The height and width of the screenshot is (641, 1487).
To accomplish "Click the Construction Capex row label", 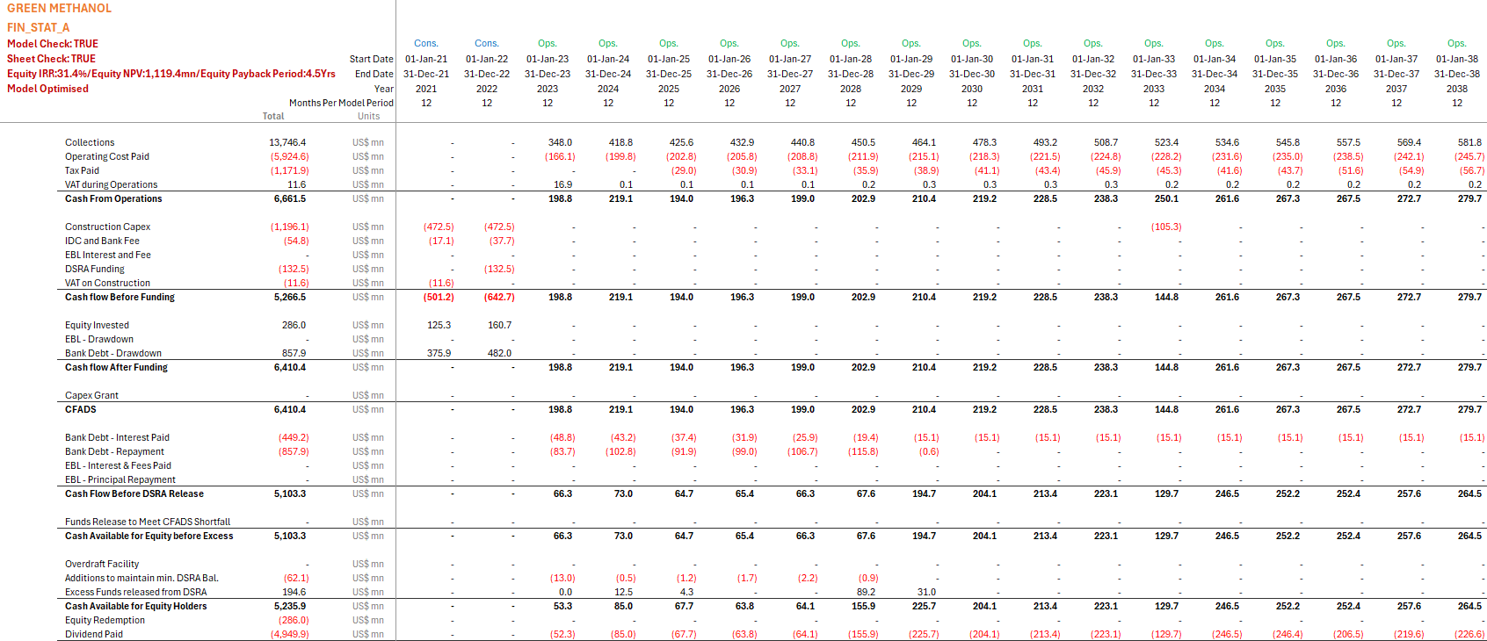I will (x=107, y=227).
